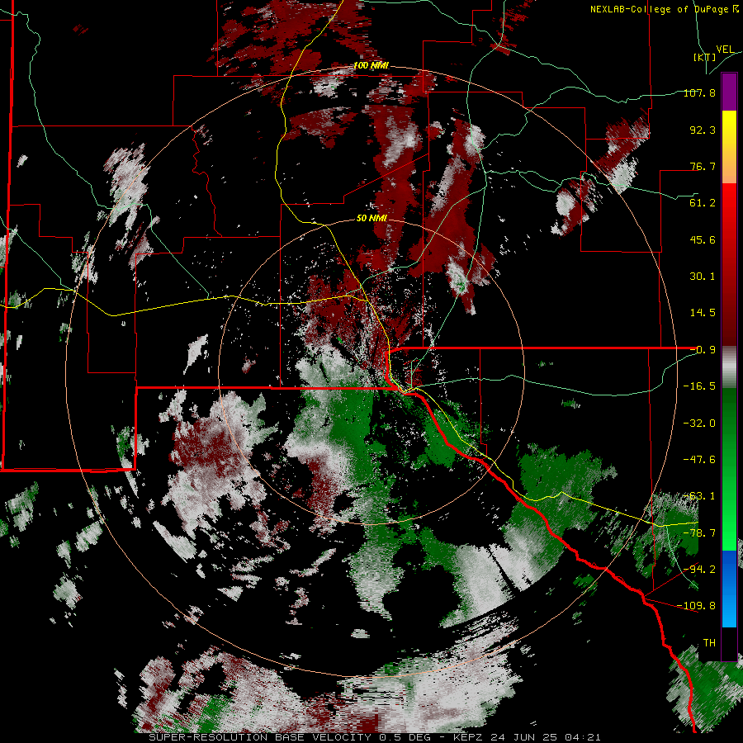Select the 14.5 legend value

(x=703, y=313)
